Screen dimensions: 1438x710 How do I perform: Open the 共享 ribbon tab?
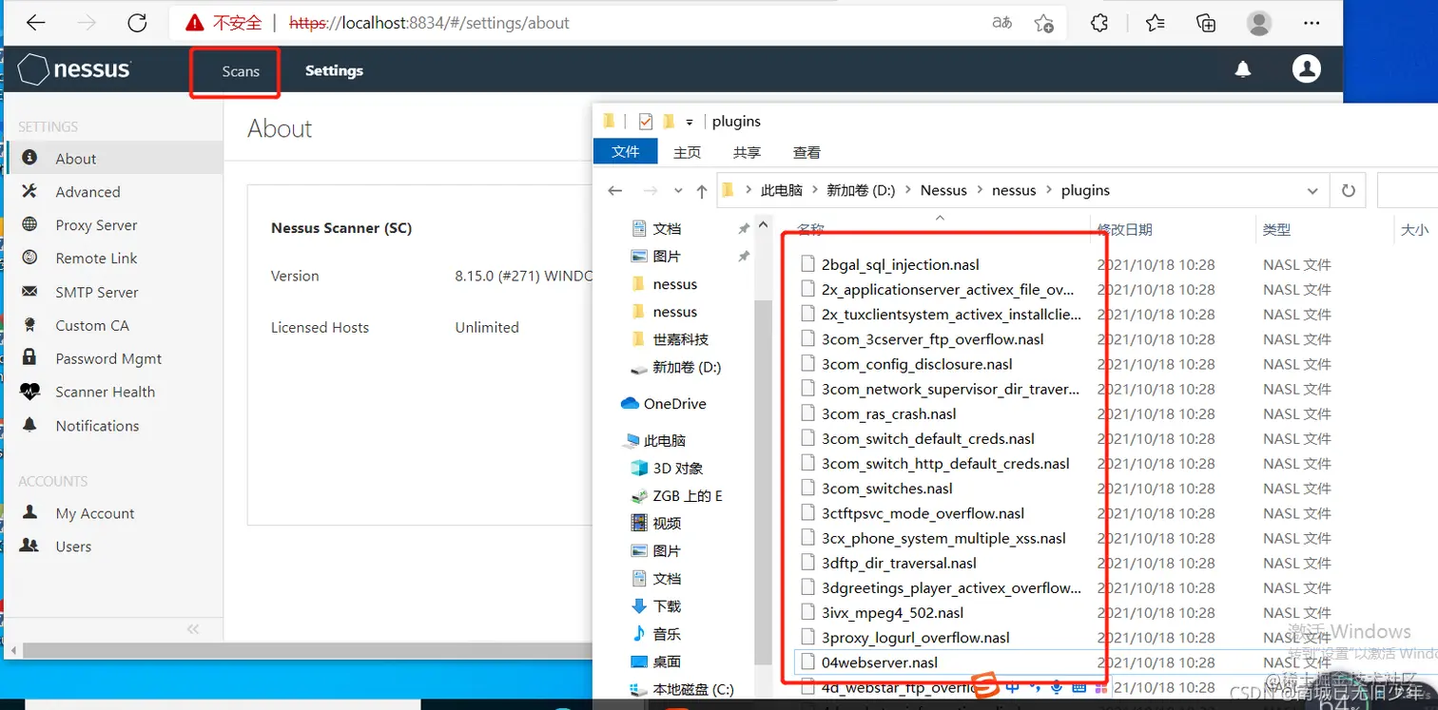pyautogui.click(x=747, y=152)
